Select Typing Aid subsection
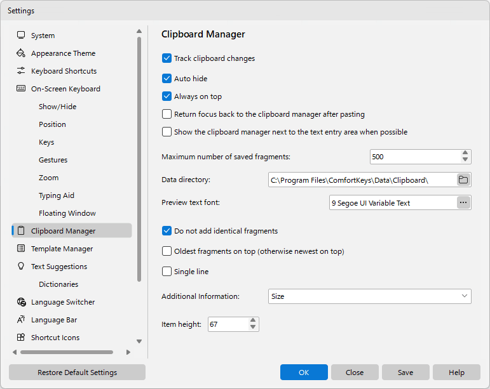 pyautogui.click(x=57, y=195)
